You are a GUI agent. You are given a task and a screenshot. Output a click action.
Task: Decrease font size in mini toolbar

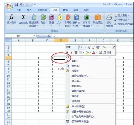pyautogui.click(x=93, y=47)
